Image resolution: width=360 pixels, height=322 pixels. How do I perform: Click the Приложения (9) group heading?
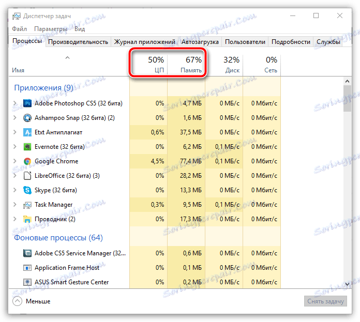(43, 88)
